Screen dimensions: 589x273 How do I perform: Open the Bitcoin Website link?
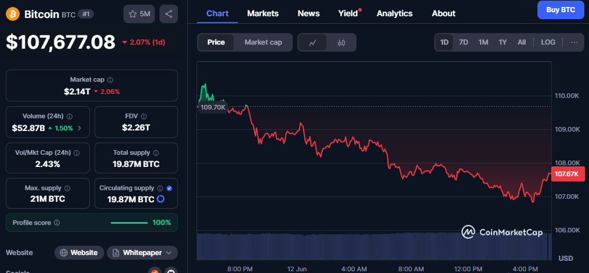pos(79,253)
